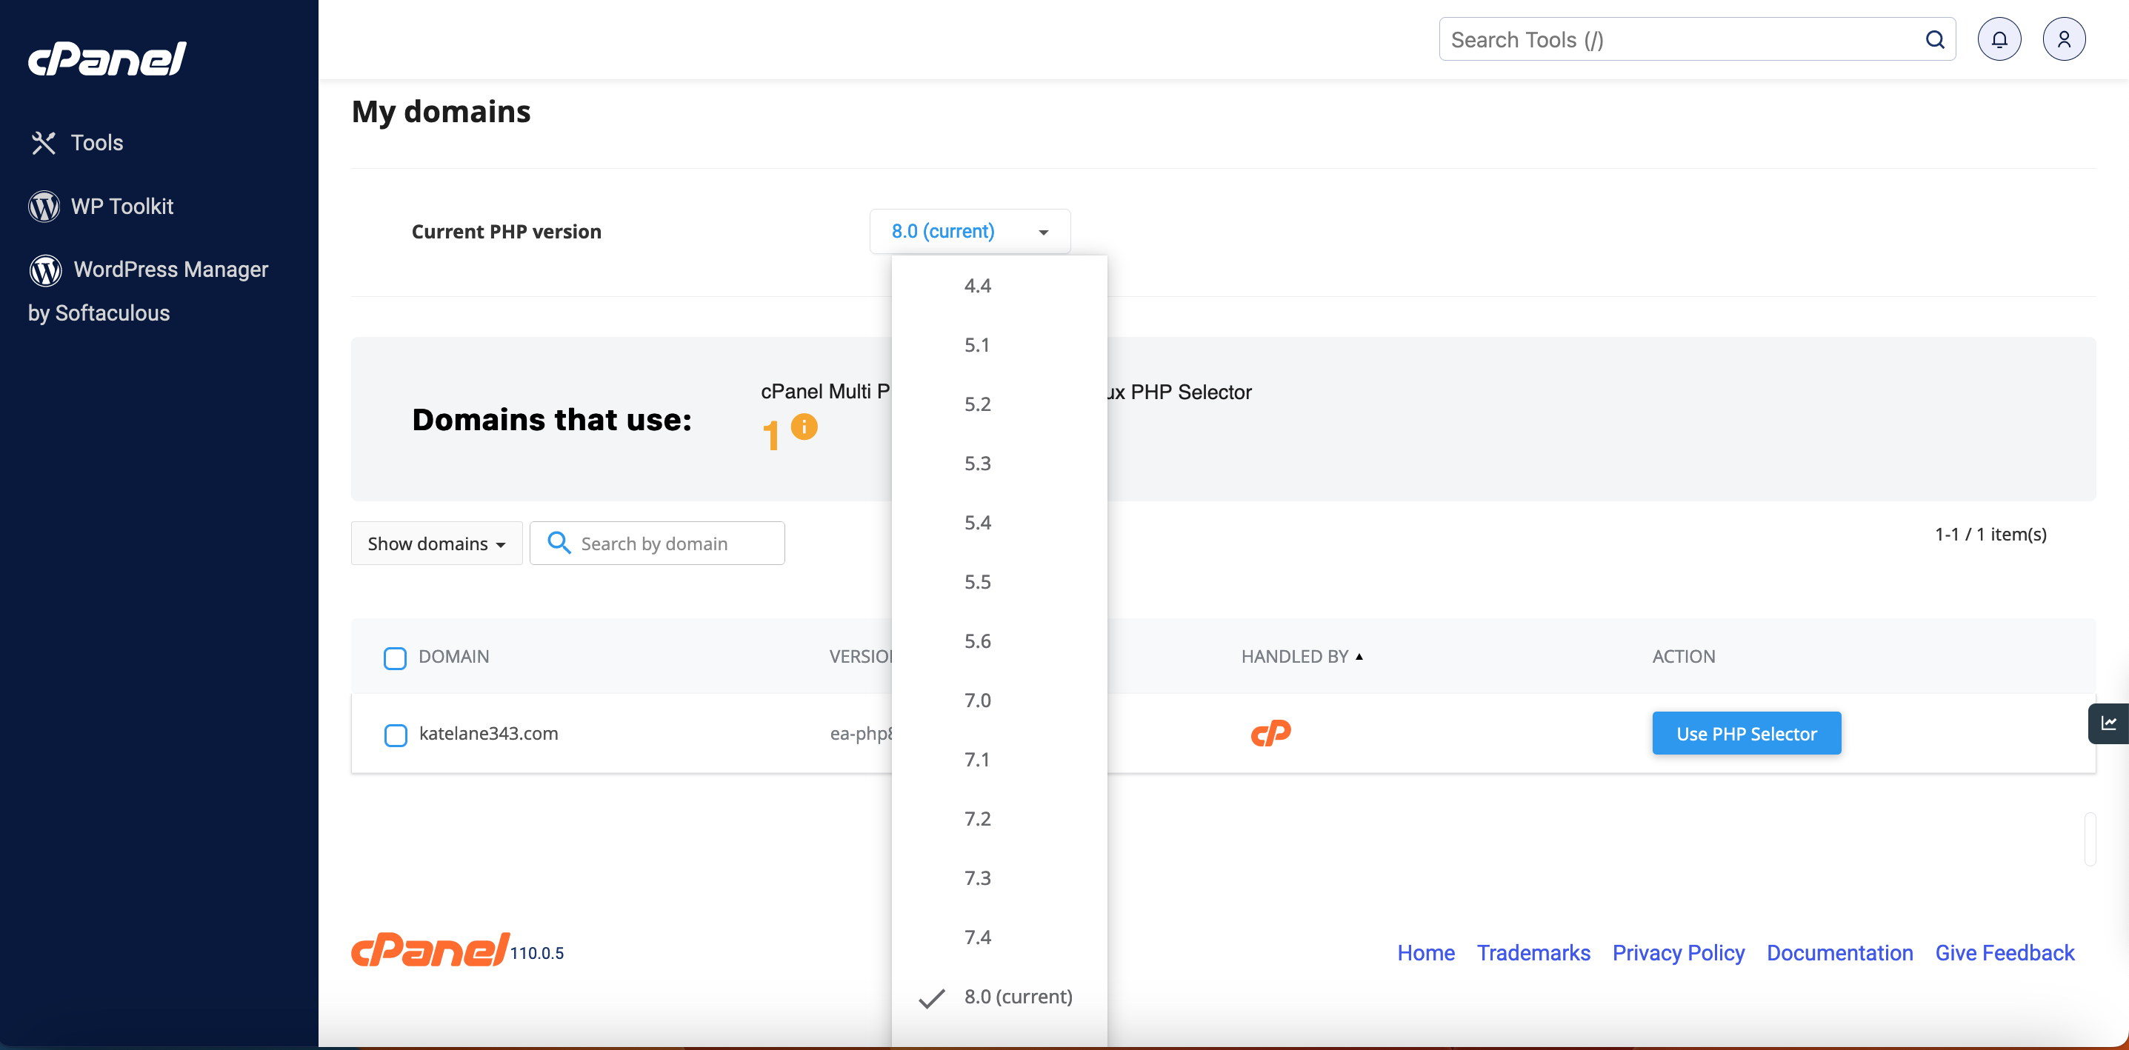Open the Privacy Policy link

pyautogui.click(x=1678, y=953)
